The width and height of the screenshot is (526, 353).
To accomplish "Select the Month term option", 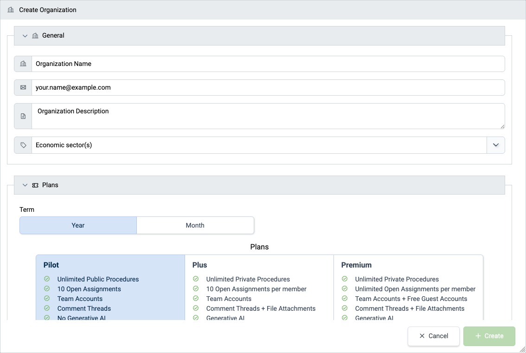I will [195, 225].
